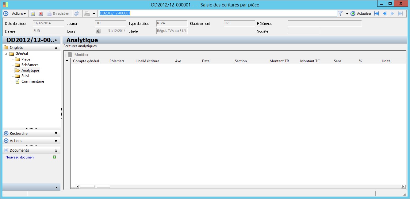Screen dimensions: 410x199
Task: Click the small plus button at grid bottom
Action: (73, 187)
